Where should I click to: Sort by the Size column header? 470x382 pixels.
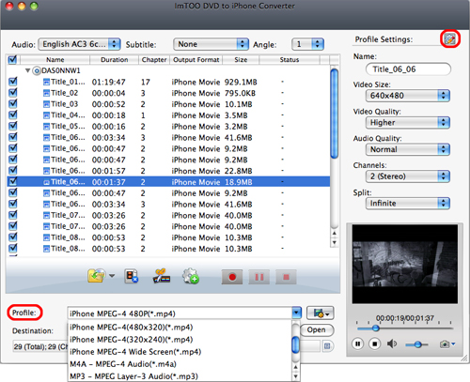click(241, 59)
